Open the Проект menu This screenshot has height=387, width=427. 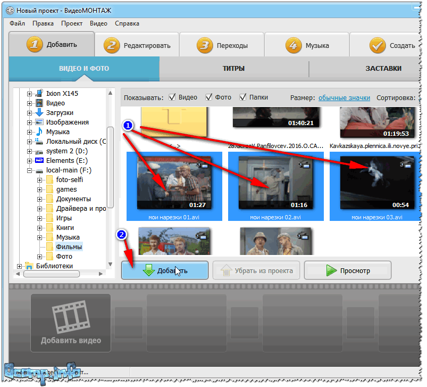[72, 23]
